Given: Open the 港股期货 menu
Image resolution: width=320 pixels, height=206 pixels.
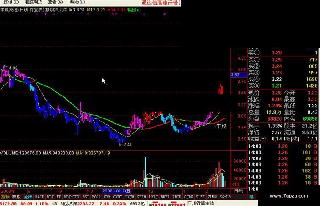Looking at the screenshot, I should 33,2.
